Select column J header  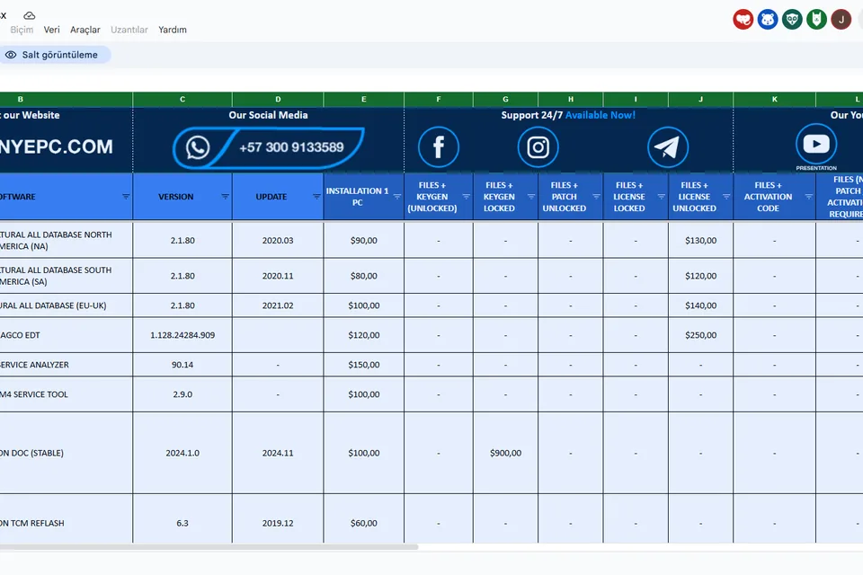pyautogui.click(x=700, y=100)
